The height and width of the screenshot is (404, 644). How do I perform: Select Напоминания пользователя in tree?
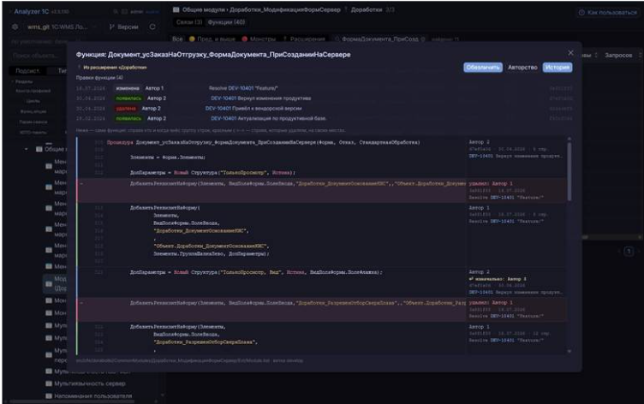tap(93, 395)
